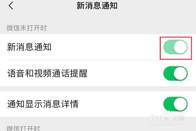Toggle the 通知显示消息详情 switch
Viewport: 196px width, 131px height.
tap(175, 104)
